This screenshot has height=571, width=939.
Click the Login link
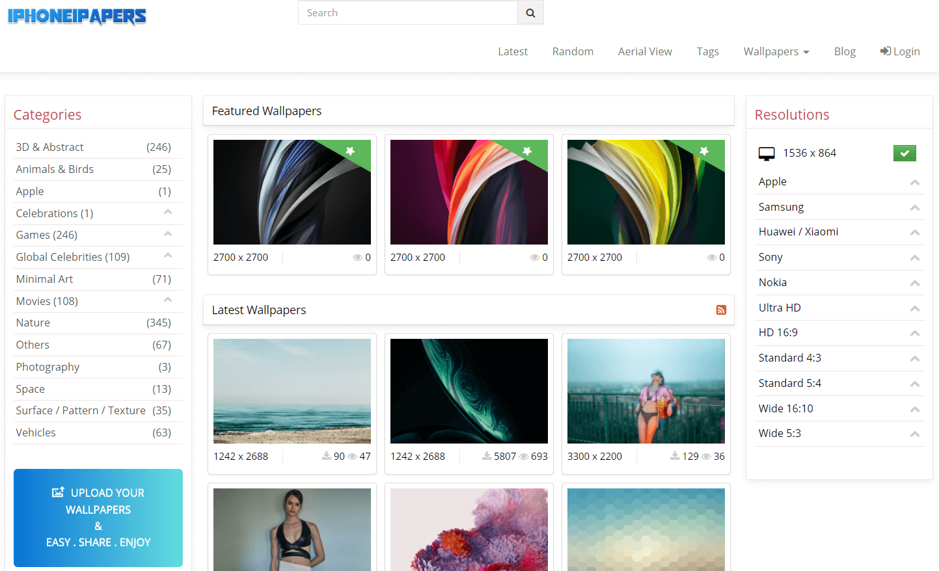[x=900, y=51]
